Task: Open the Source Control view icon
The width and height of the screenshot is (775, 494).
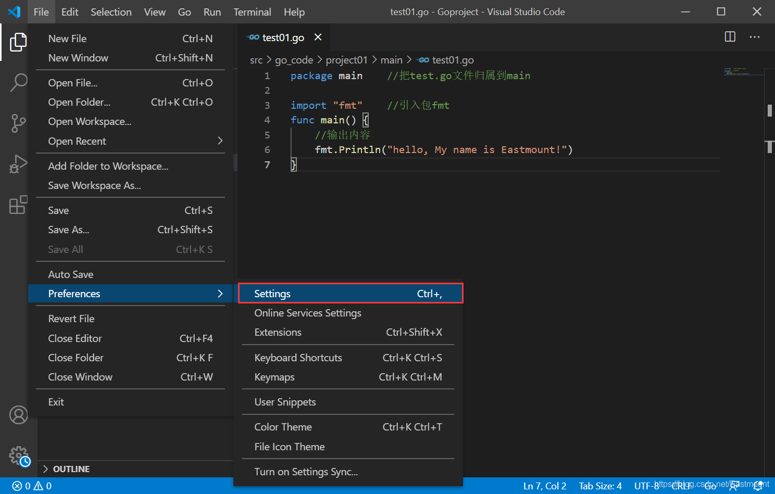Action: 18,123
